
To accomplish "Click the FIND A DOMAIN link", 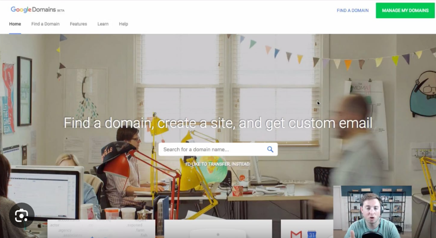I will (352, 10).
